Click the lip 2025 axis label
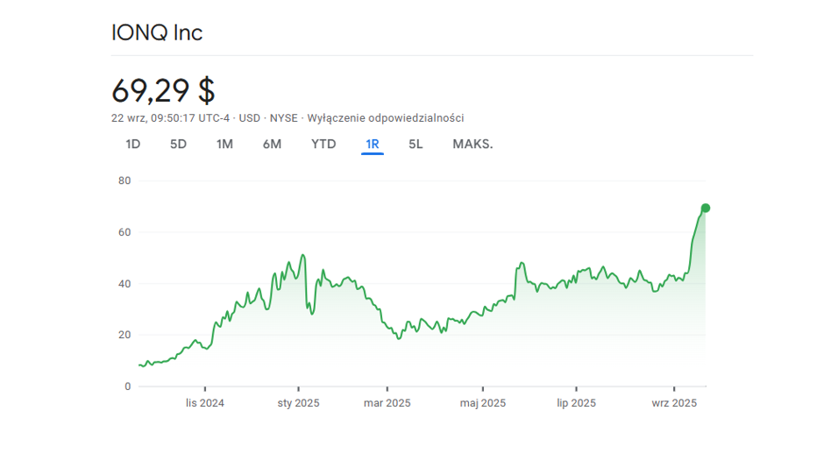This screenshot has width=831, height=460. (x=576, y=403)
